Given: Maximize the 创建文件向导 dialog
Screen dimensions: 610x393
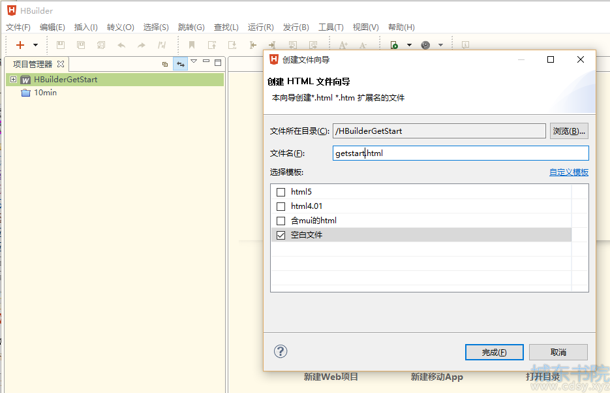Looking at the screenshot, I should pos(551,59).
